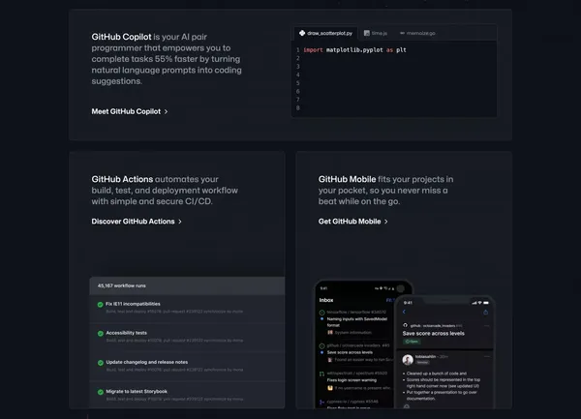581x419 pixels.
Task: Click green check for Migrate to latest Storybook
Action: pos(101,392)
